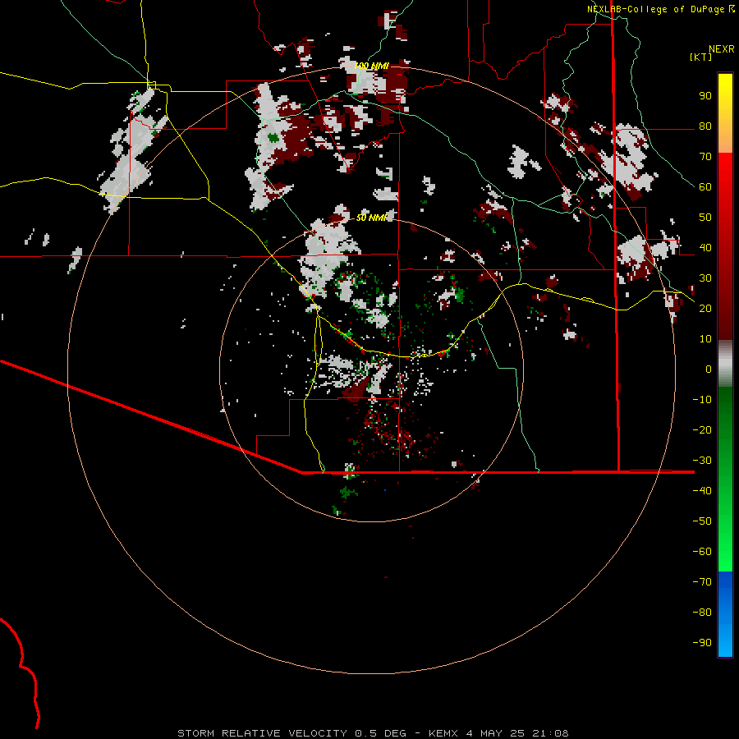Click the -90 velocity scale label
This screenshot has height=739, width=739.
click(x=702, y=643)
